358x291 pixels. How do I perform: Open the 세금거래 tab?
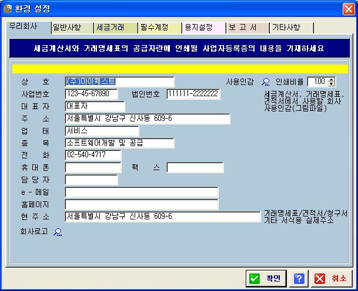pyautogui.click(x=115, y=27)
